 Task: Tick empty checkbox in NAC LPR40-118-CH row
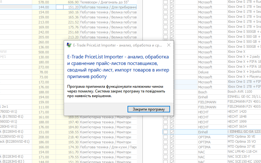point(165,152)
